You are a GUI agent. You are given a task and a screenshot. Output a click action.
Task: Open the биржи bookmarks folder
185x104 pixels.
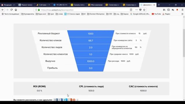click(125, 14)
